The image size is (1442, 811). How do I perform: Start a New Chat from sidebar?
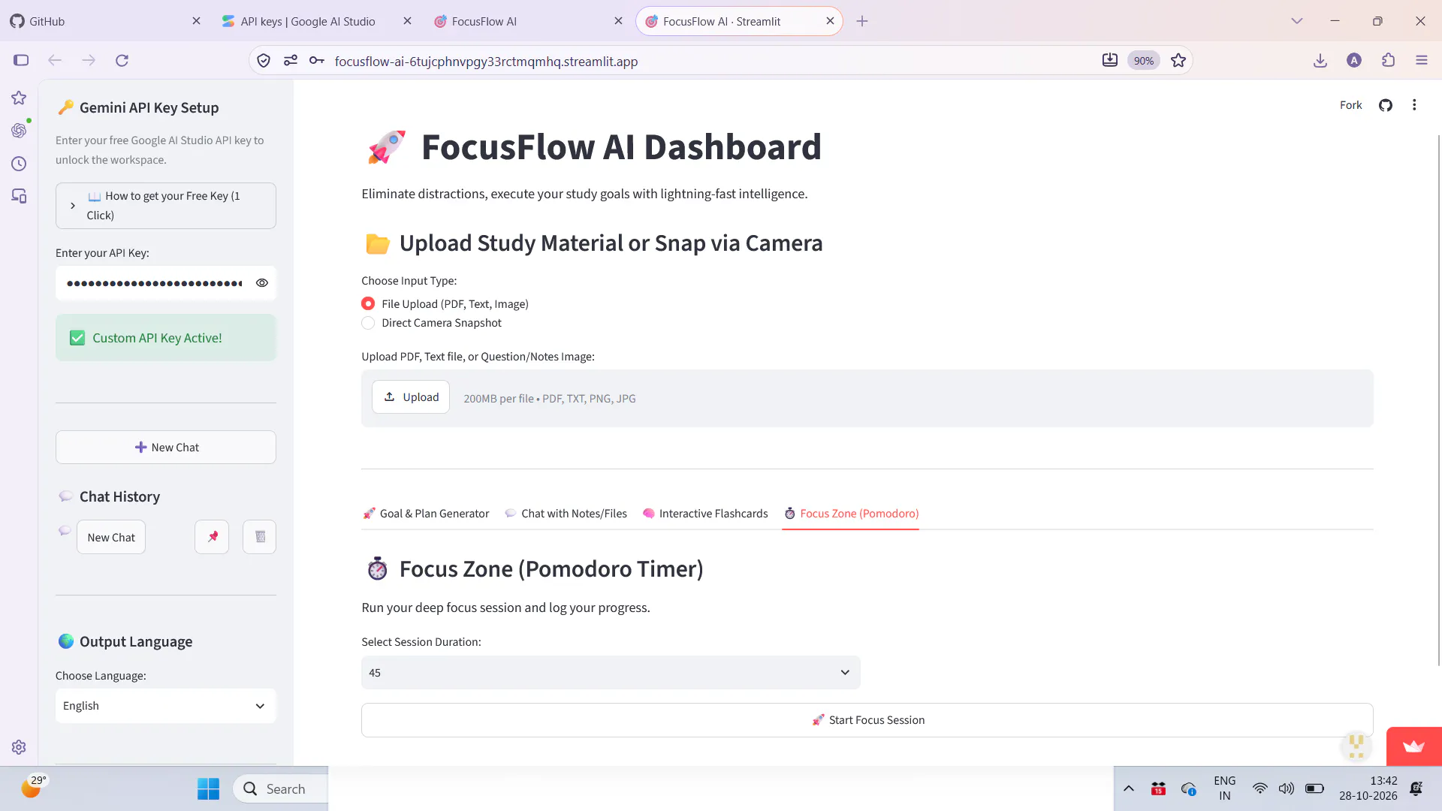[x=166, y=448]
